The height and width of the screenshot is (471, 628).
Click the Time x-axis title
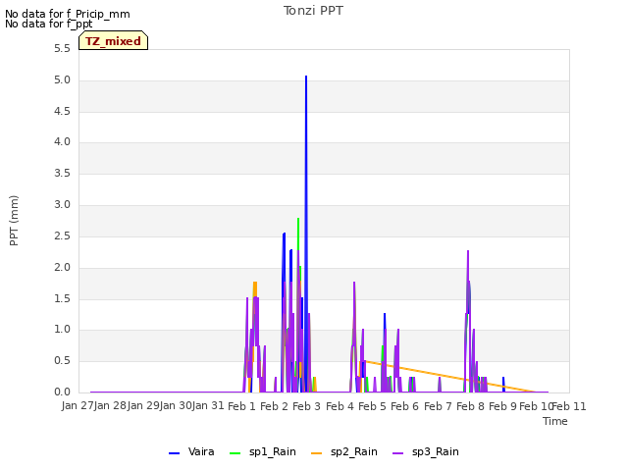pos(555,421)
